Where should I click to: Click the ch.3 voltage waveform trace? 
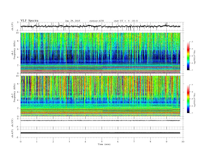pos(100,121)
